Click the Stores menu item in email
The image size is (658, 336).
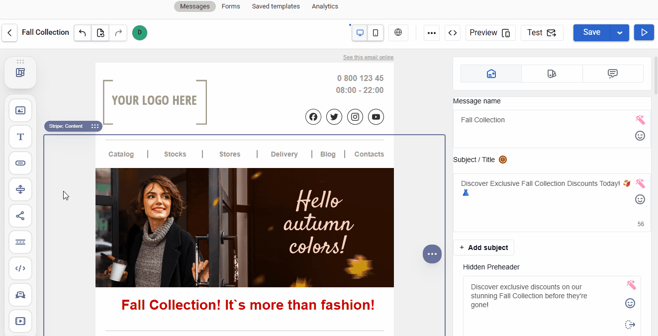(230, 154)
